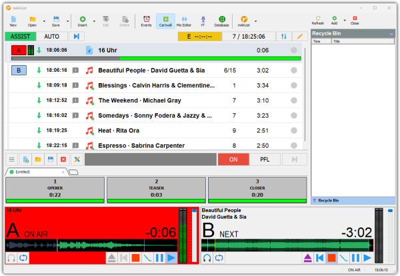Trigger cart 1 OPENER
Image resolution: width=400 pixels, height=276 pixels.
(x=55, y=190)
